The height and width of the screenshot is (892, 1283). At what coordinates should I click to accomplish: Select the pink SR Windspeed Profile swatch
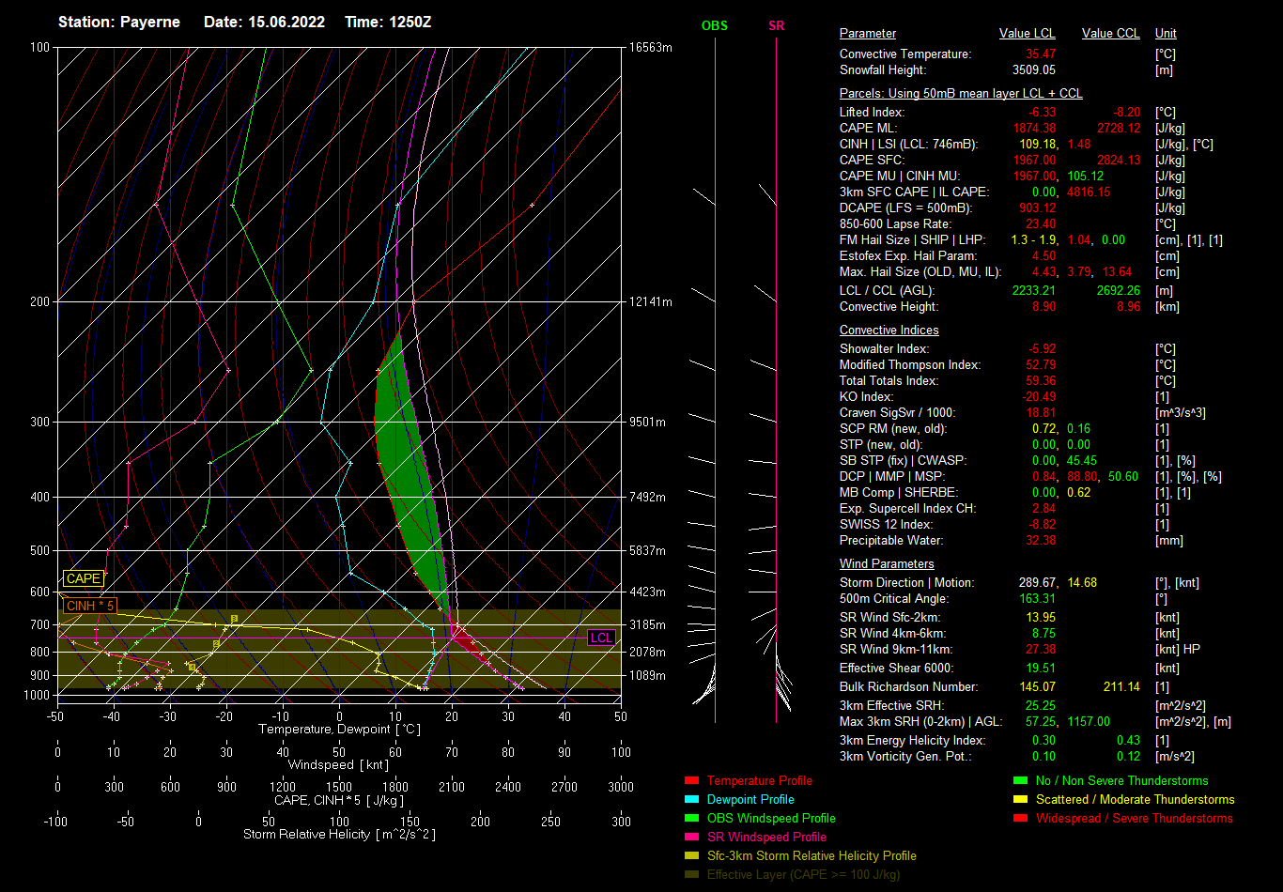coord(692,838)
